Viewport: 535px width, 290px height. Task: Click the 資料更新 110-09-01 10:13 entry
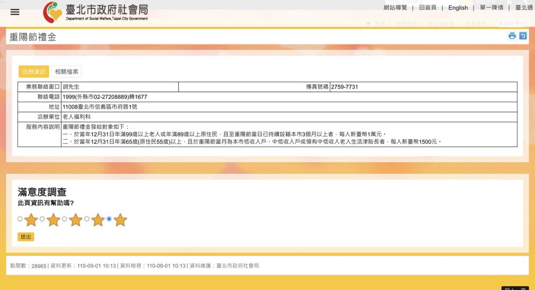pos(83,266)
